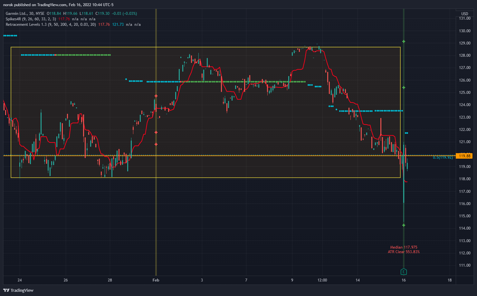Click the 111.00 price axis label
Screen dimensions: 477x296
465,265
